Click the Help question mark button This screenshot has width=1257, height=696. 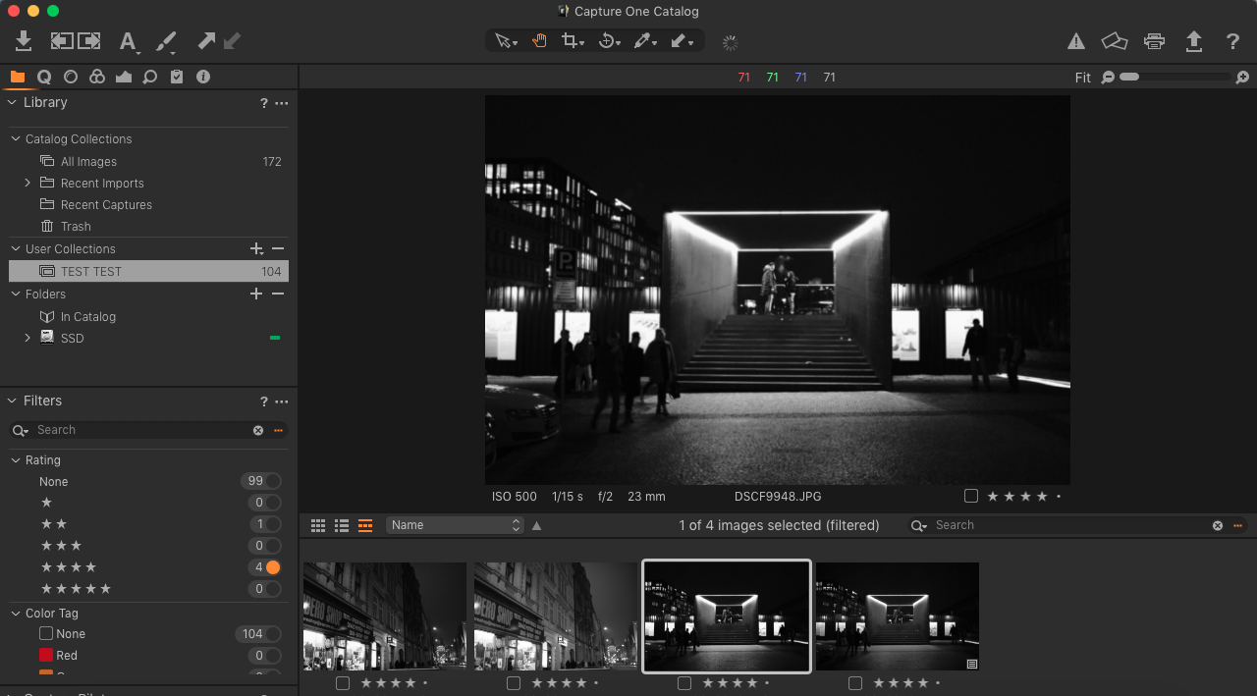[x=1232, y=41]
